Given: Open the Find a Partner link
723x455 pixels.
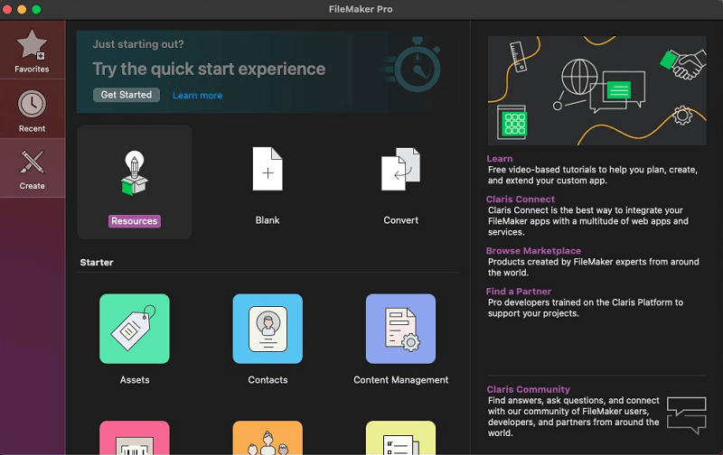Looking at the screenshot, I should point(519,292).
